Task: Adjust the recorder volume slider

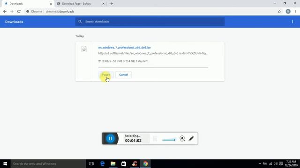Action: pyautogui.click(x=169, y=140)
